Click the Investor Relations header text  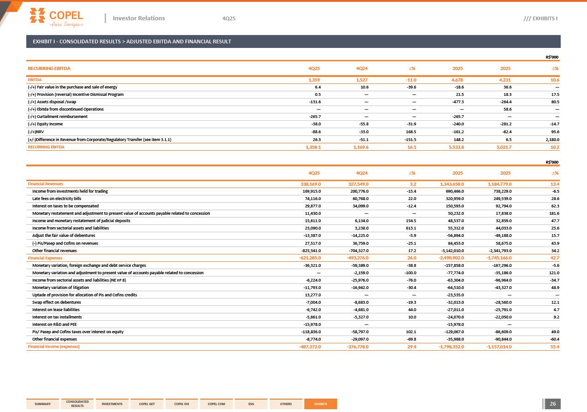tap(138, 18)
